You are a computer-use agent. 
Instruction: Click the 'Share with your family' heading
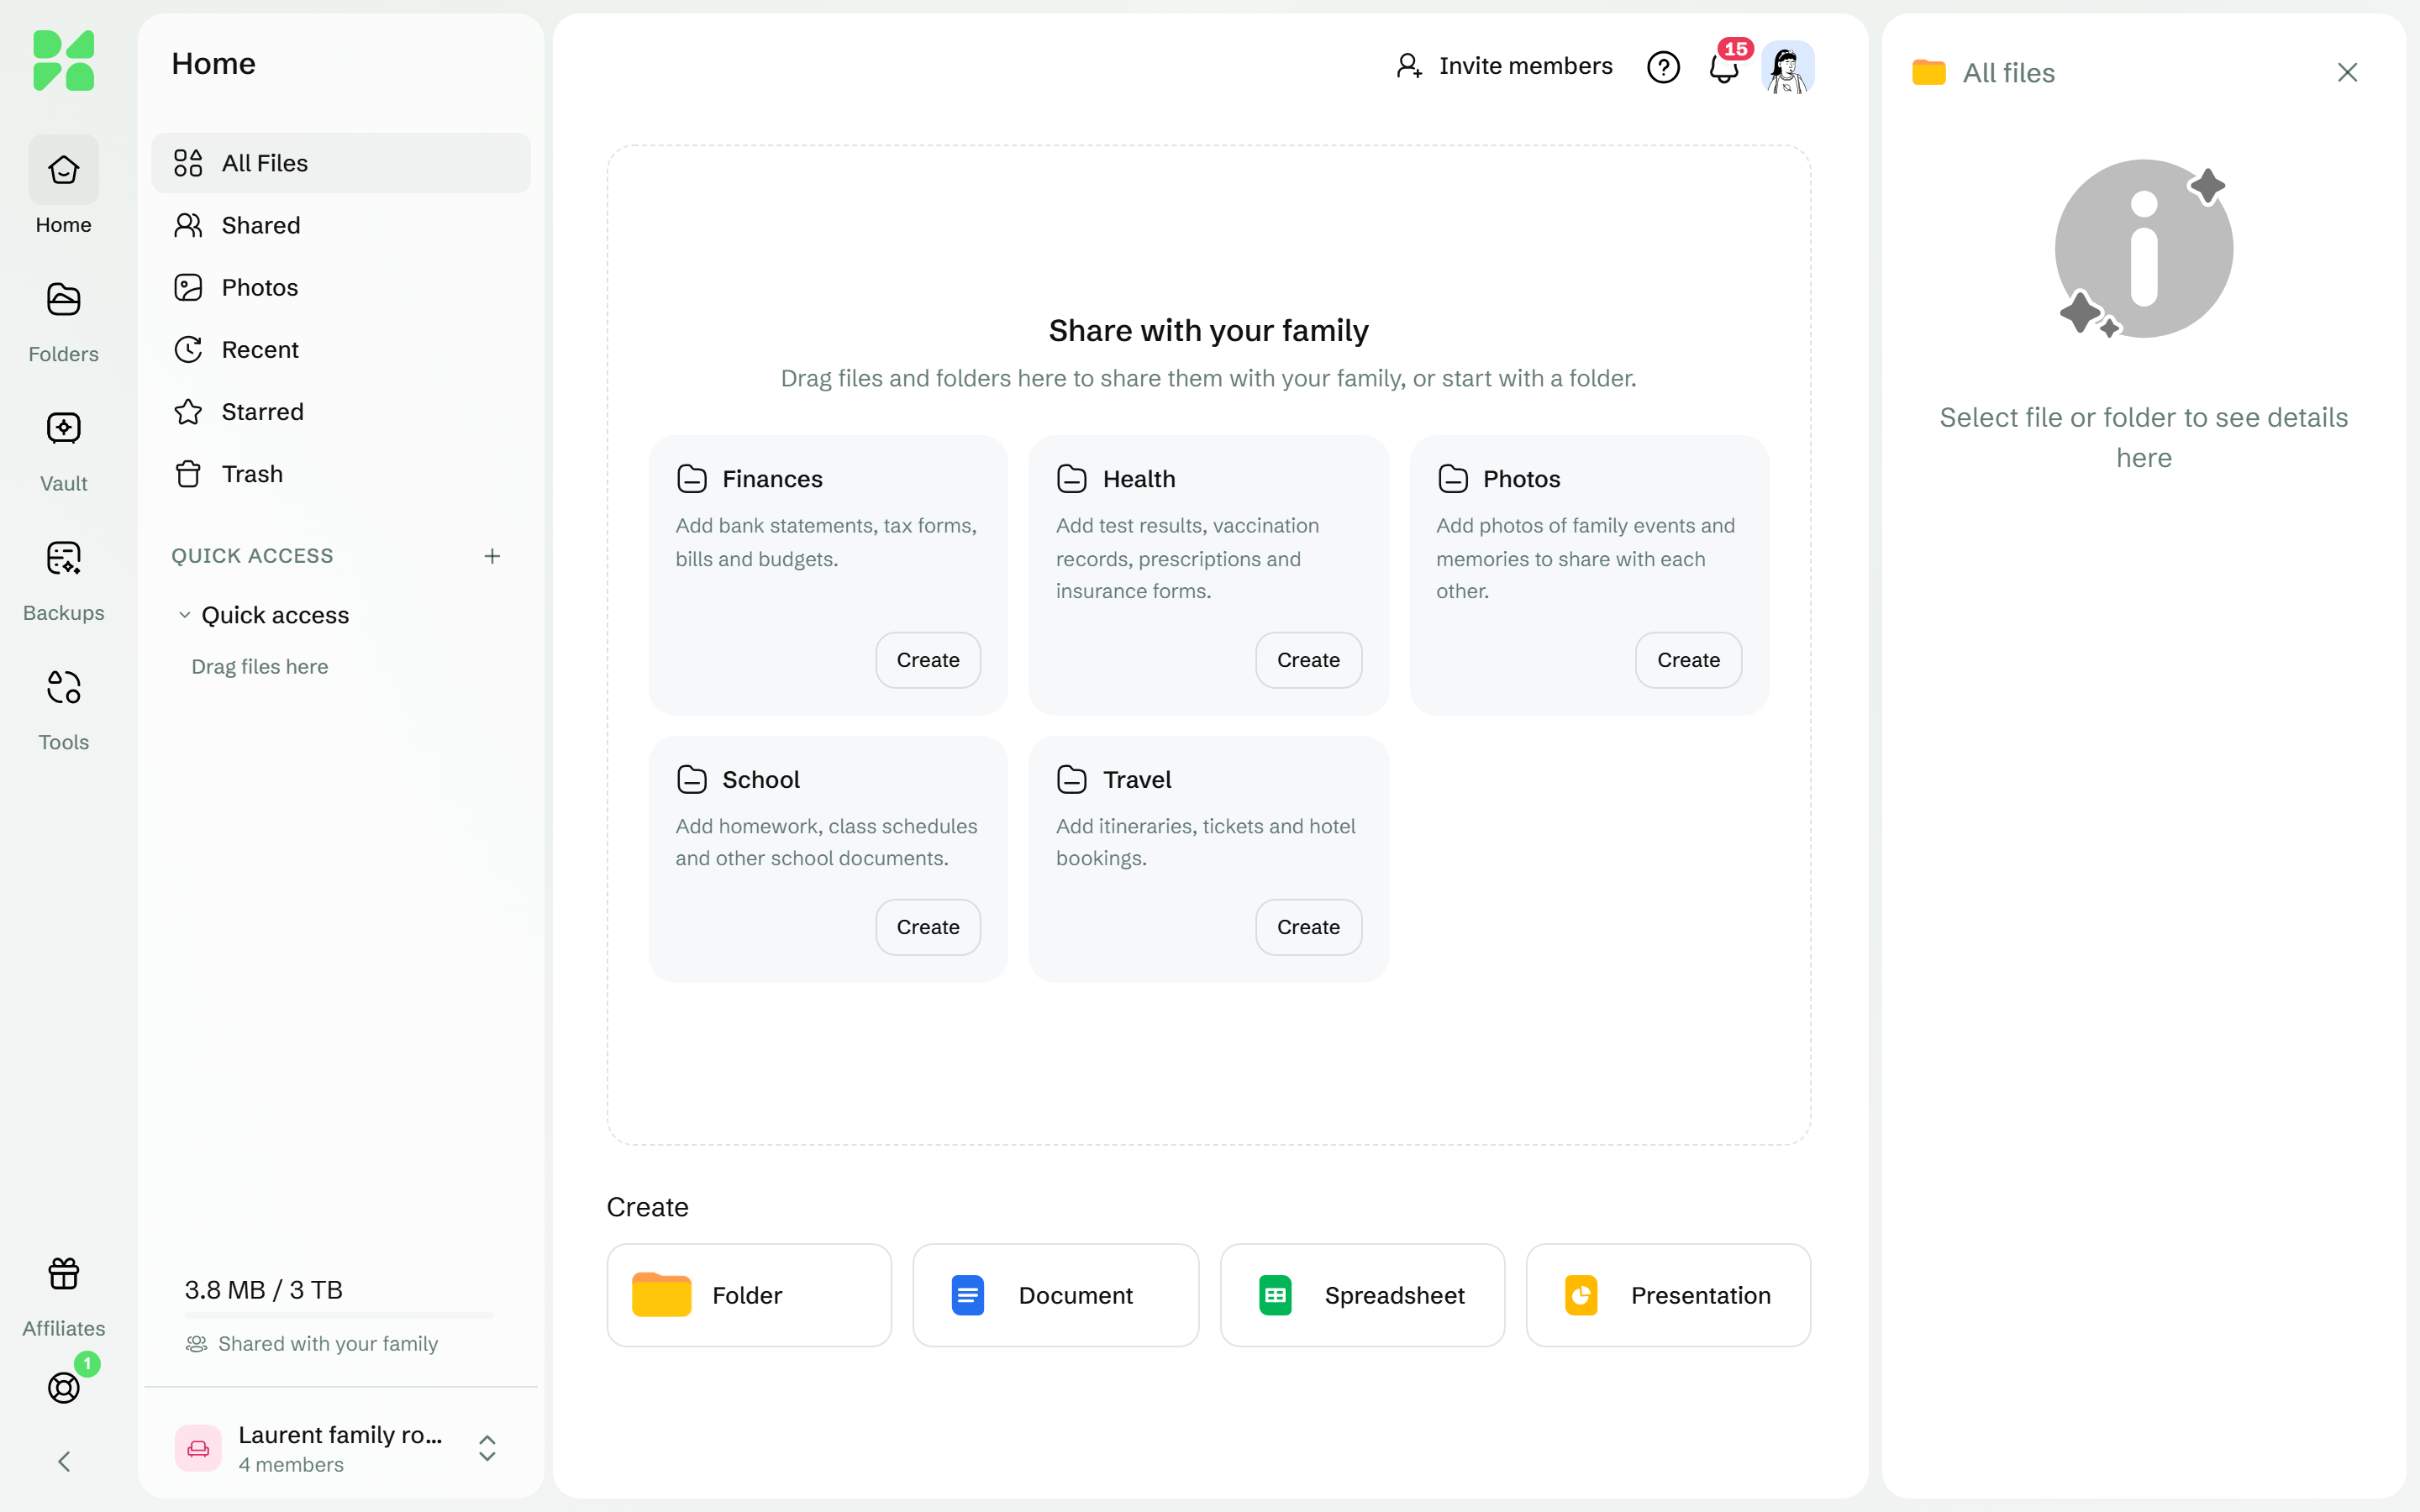1208,331
